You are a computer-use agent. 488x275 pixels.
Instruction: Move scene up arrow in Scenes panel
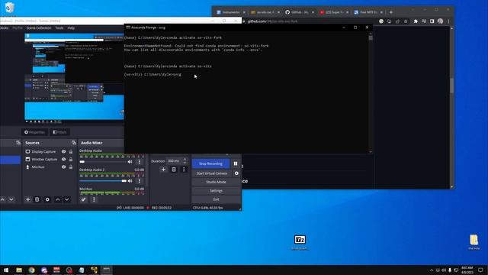pyautogui.click(x=3, y=199)
